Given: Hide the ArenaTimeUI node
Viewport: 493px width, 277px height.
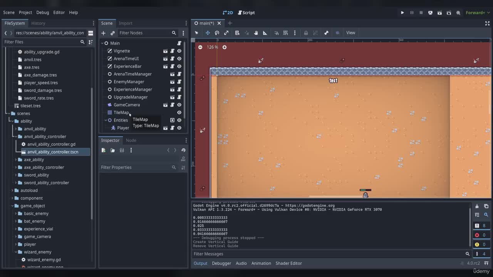Looking at the screenshot, I should click(x=179, y=58).
